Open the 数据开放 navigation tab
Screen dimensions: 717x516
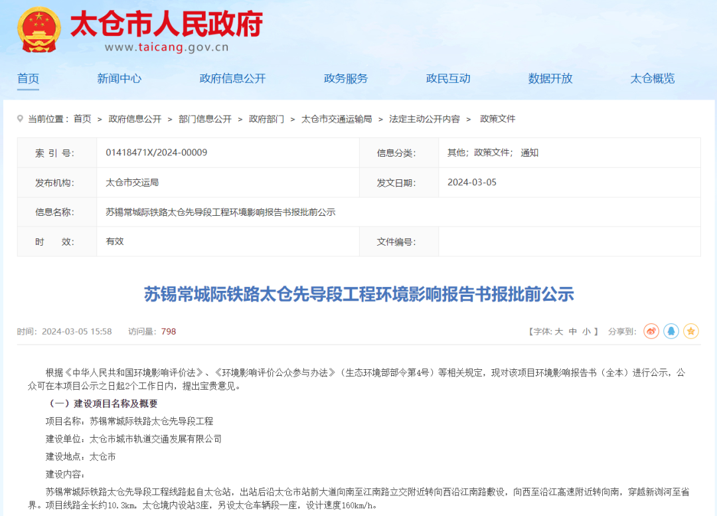click(550, 78)
